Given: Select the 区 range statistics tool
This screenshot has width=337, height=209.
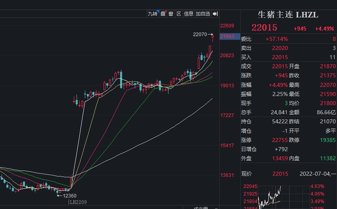Looking at the screenshot, I should [179, 14].
